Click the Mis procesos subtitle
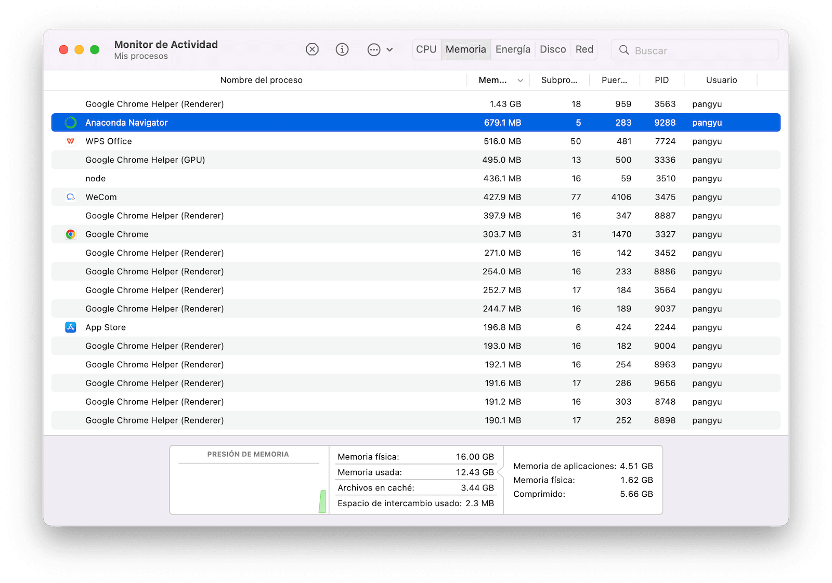The width and height of the screenshot is (832, 583). tap(141, 56)
